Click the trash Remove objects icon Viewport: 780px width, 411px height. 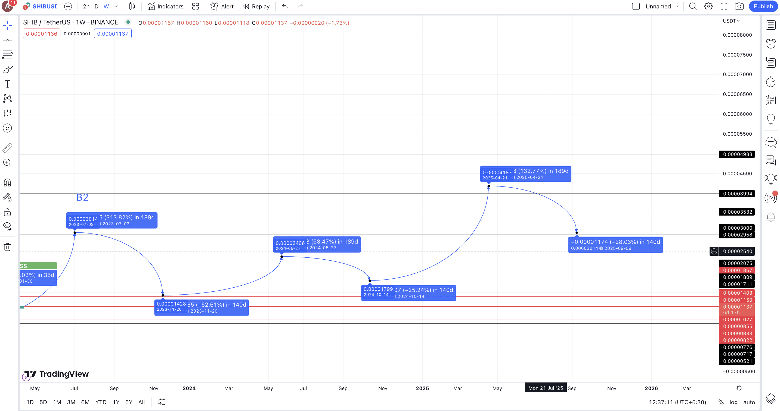(x=8, y=247)
